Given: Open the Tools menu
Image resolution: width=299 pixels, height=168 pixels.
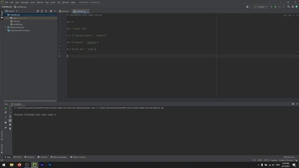Looking at the screenshot, I should [x=53, y=2].
